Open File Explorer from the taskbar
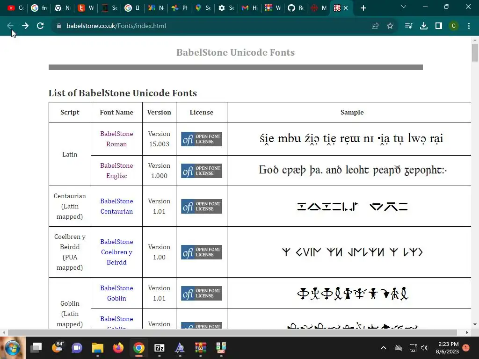The image size is (479, 359). click(x=98, y=348)
